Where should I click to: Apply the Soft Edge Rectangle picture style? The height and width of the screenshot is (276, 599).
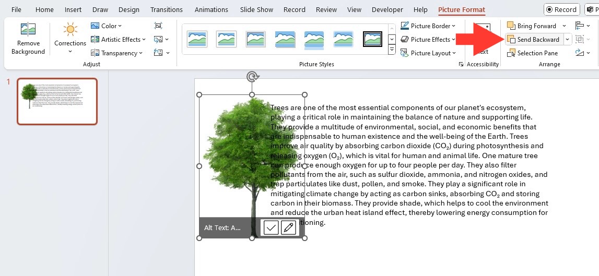(344, 39)
